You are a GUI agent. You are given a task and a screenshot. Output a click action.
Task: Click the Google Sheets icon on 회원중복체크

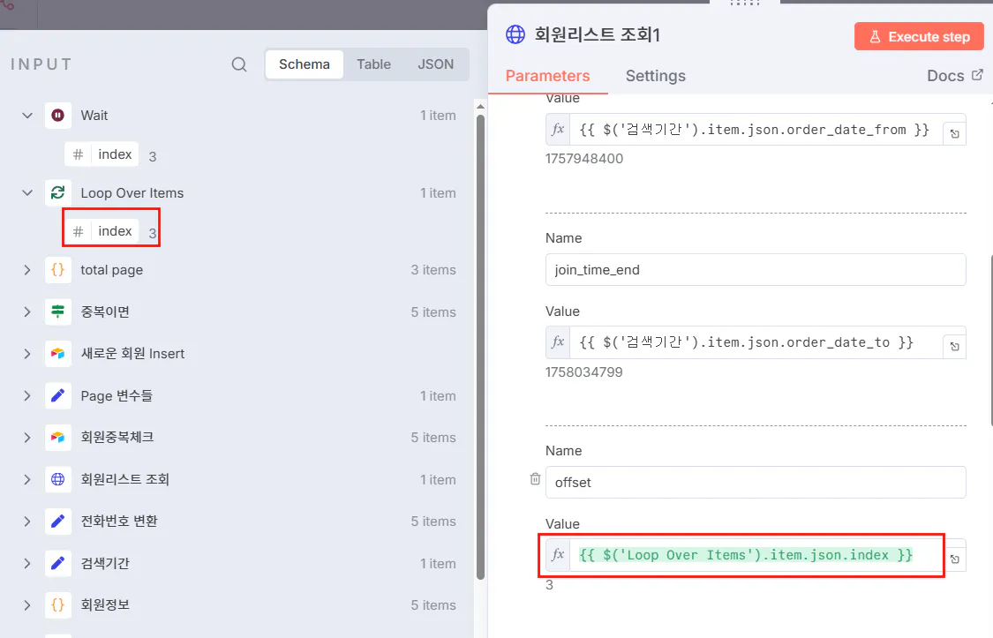coord(58,437)
